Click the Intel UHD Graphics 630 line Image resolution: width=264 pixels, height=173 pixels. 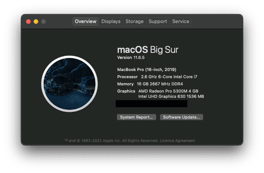point(171,96)
